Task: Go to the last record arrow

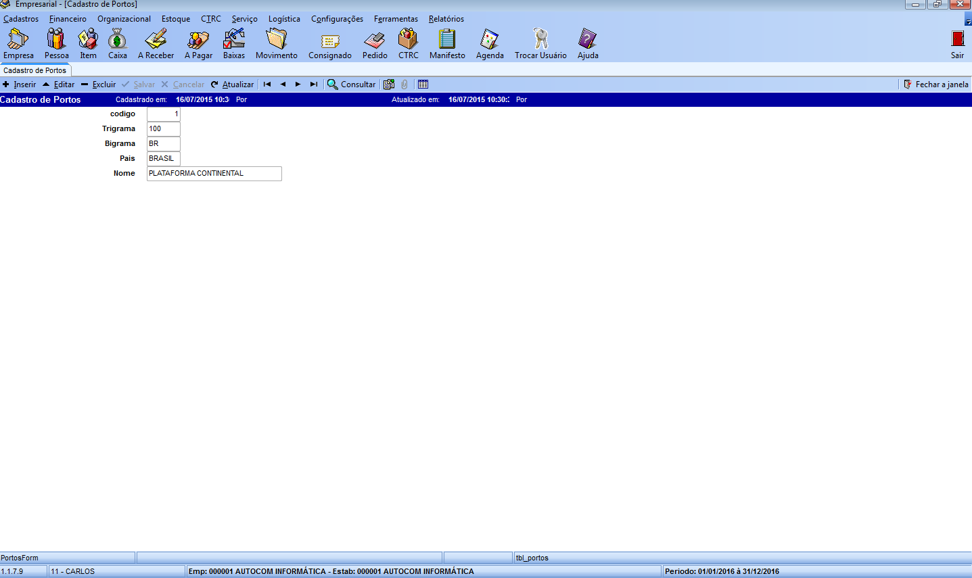Action: [313, 85]
